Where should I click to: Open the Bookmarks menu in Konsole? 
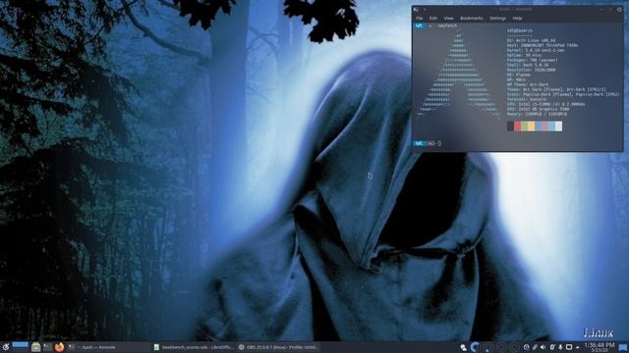pos(472,18)
